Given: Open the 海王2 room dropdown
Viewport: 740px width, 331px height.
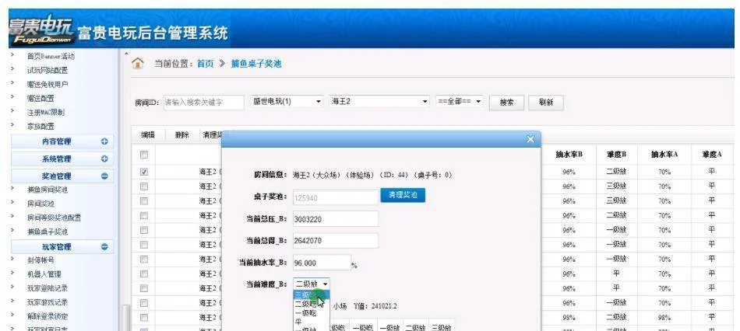Looking at the screenshot, I should coord(379,102).
